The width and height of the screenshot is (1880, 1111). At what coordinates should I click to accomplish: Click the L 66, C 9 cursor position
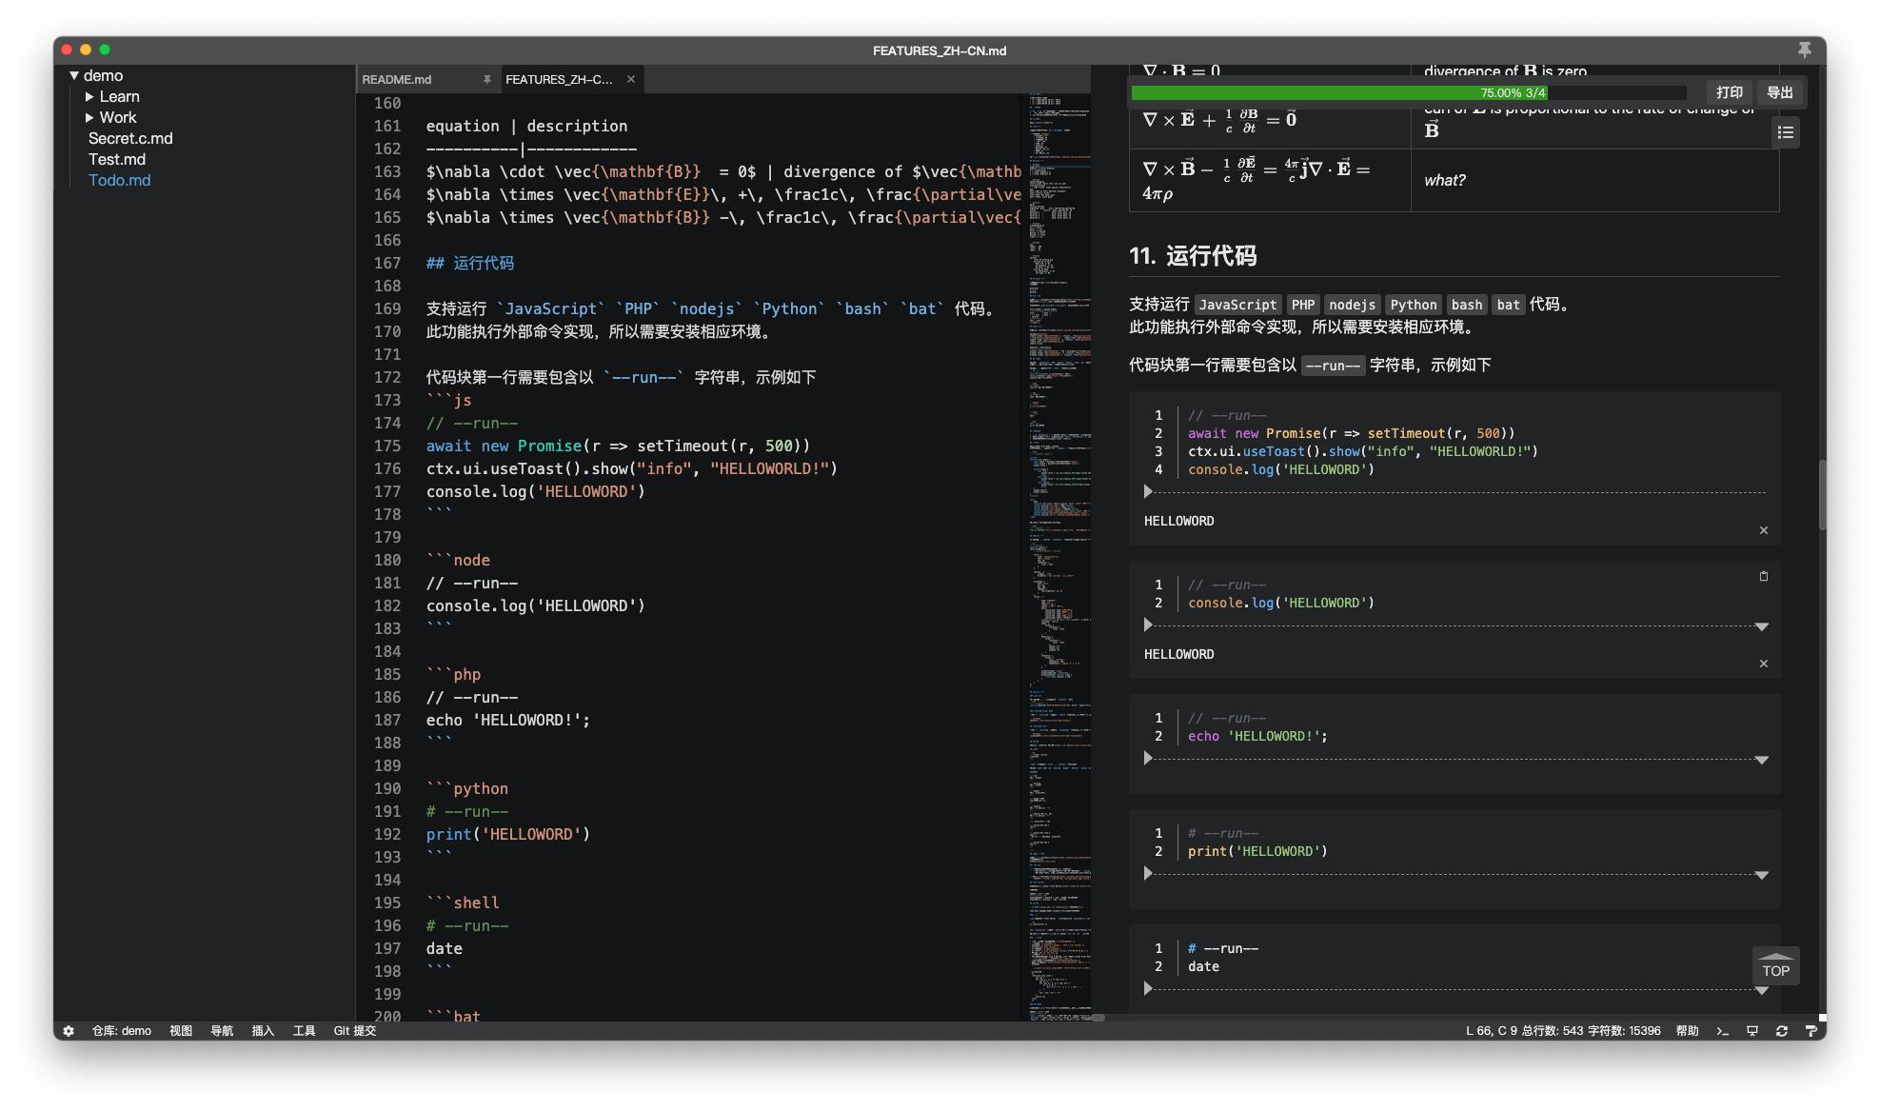[1491, 1030]
